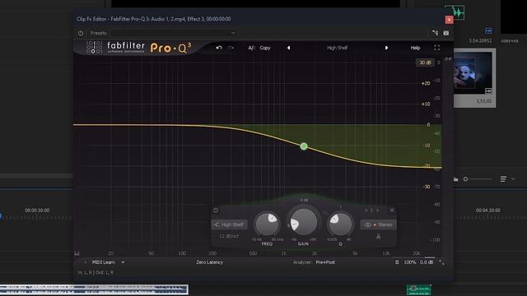Image resolution: width=527 pixels, height=296 pixels.
Task: Click the piano display icon at bottom left
Action: tap(77, 253)
